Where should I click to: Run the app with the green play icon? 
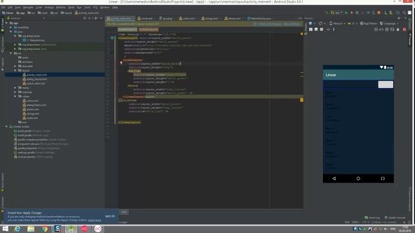click(346, 13)
